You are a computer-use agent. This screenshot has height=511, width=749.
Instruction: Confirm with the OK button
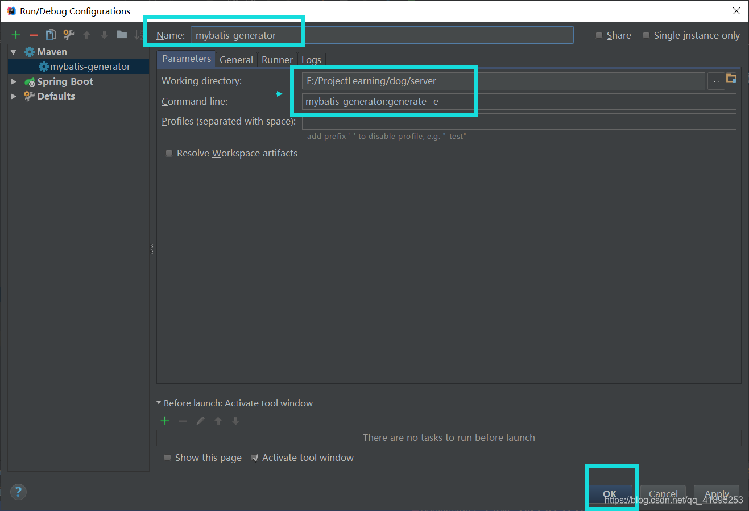tap(610, 494)
